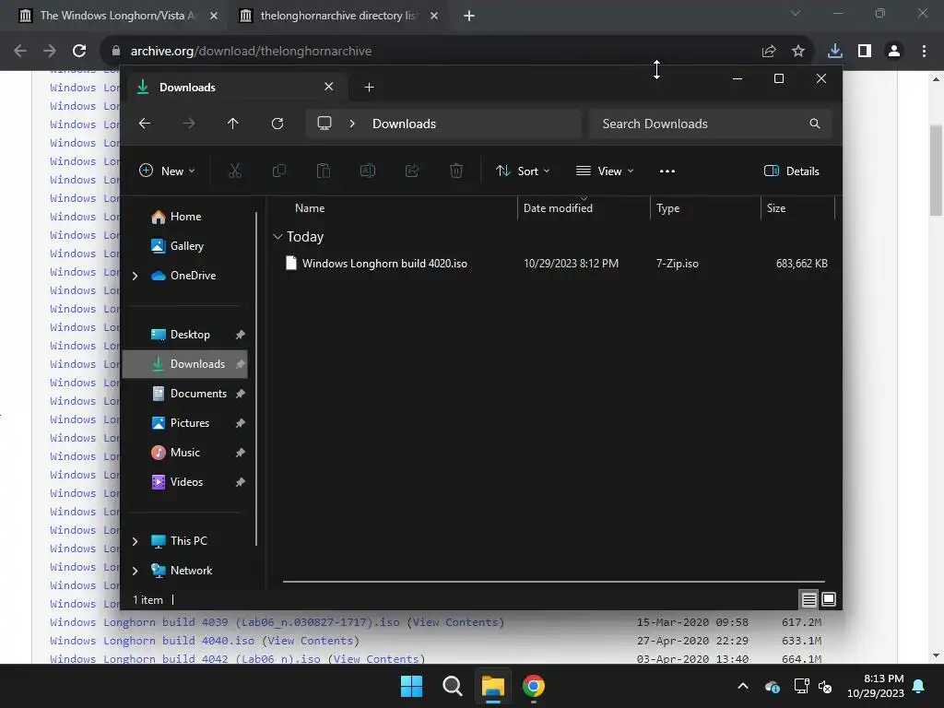
Task: Click the Rename icon in Explorer toolbar
Action: tap(368, 171)
